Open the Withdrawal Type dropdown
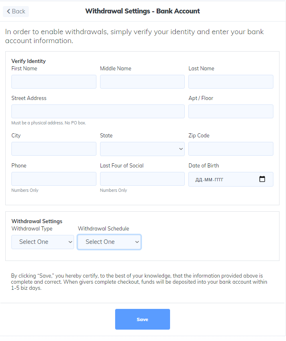The image size is (286, 341). click(x=42, y=242)
